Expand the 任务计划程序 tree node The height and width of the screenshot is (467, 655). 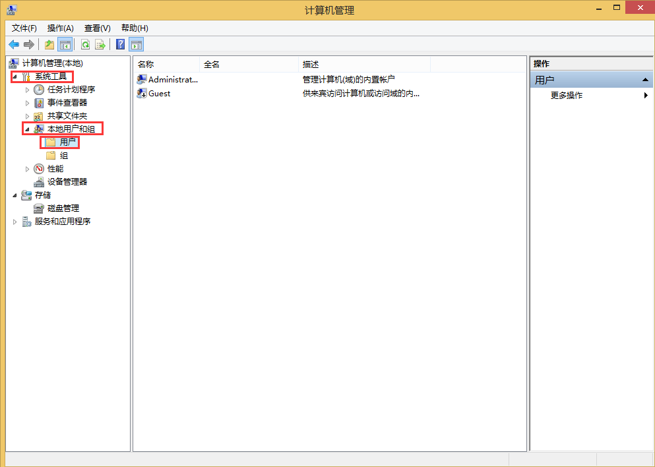(28, 89)
